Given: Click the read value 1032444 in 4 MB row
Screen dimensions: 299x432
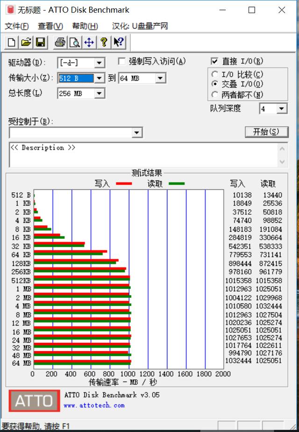Looking at the screenshot, I should (269, 306).
